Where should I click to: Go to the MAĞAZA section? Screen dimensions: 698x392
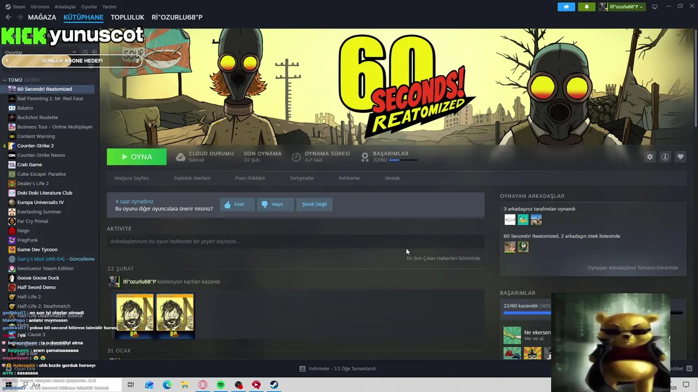pos(42,17)
